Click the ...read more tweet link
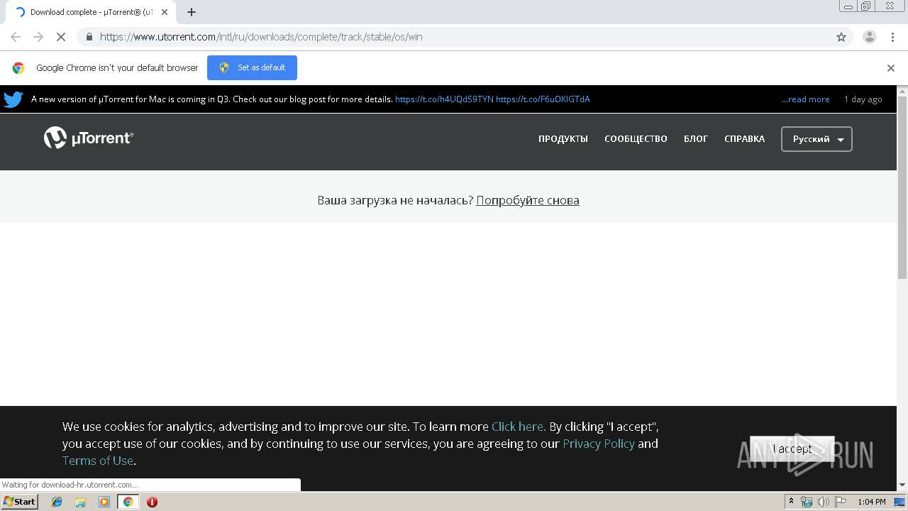Screen dimensions: 908x511 (x=805, y=99)
